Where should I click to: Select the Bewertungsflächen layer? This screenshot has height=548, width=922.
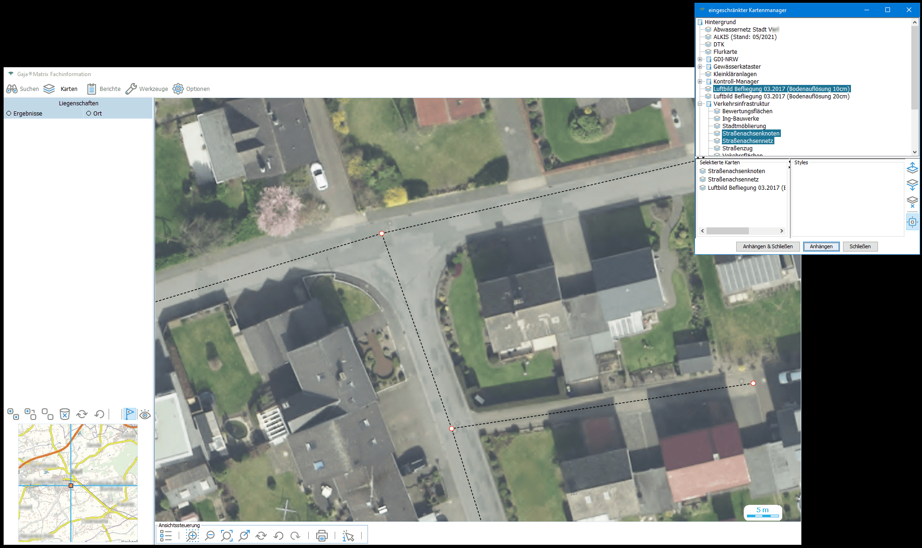click(x=747, y=111)
